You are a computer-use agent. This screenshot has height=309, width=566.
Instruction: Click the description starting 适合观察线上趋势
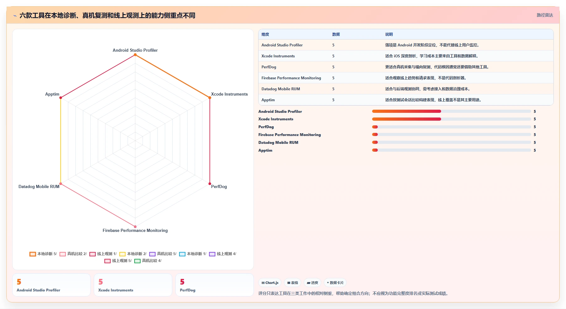pyautogui.click(x=426, y=78)
